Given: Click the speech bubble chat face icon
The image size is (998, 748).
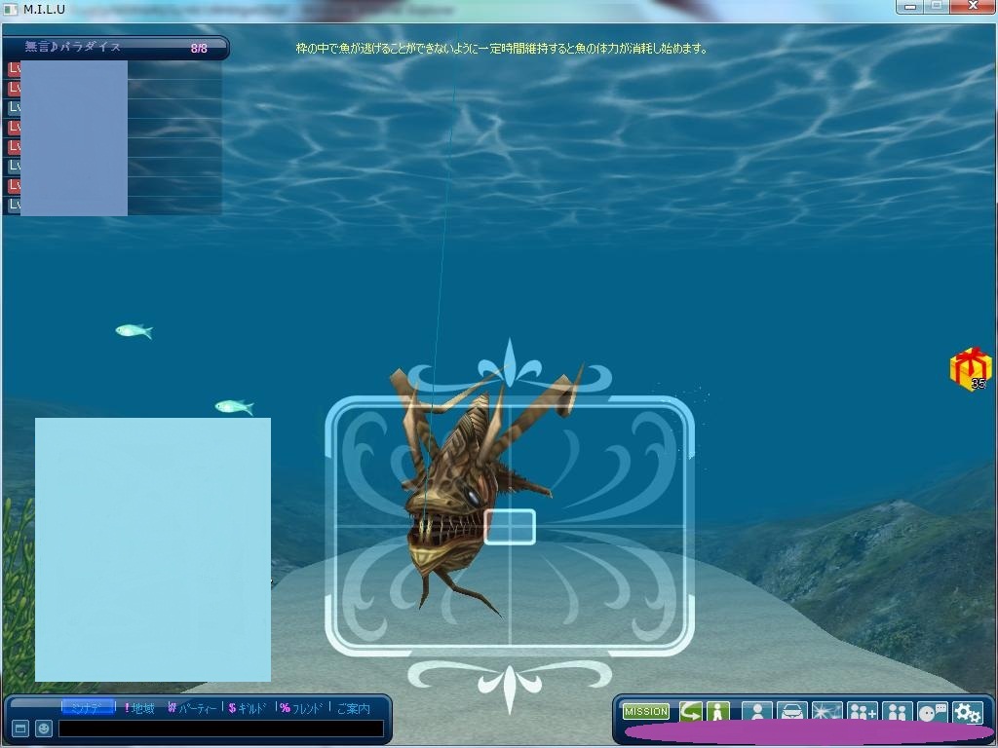Looking at the screenshot, I should [x=932, y=712].
